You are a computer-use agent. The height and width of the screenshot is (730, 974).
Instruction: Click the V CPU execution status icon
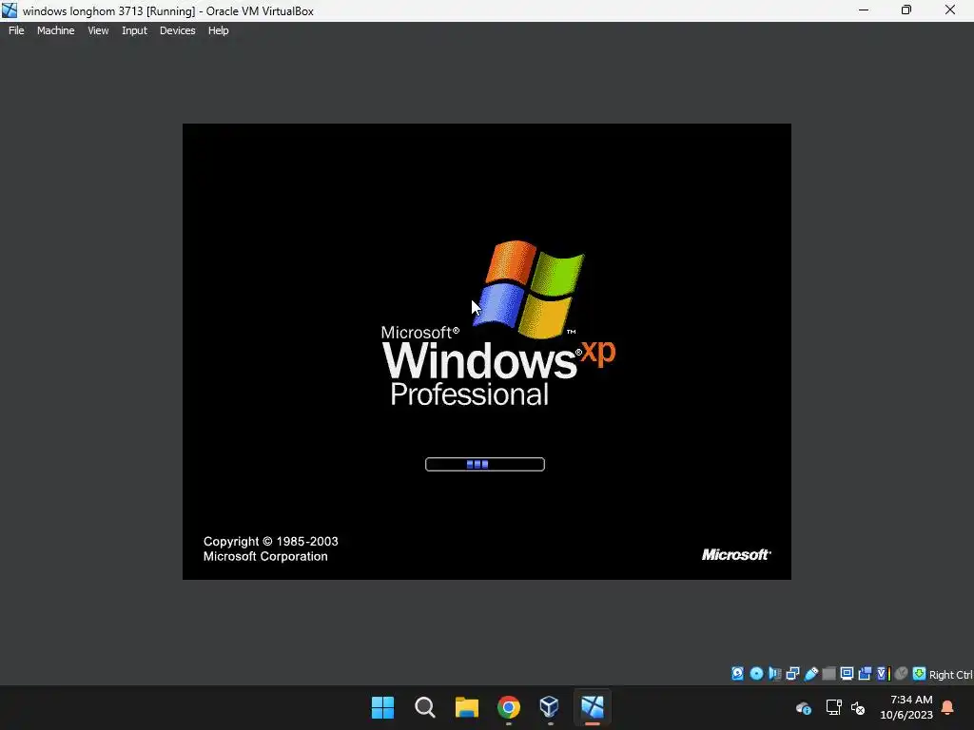click(x=883, y=674)
